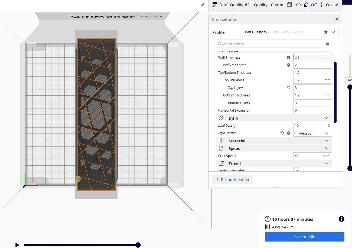The height and width of the screenshot is (248, 352).
Task: Reset the Top Layers value
Action: pyautogui.click(x=288, y=88)
